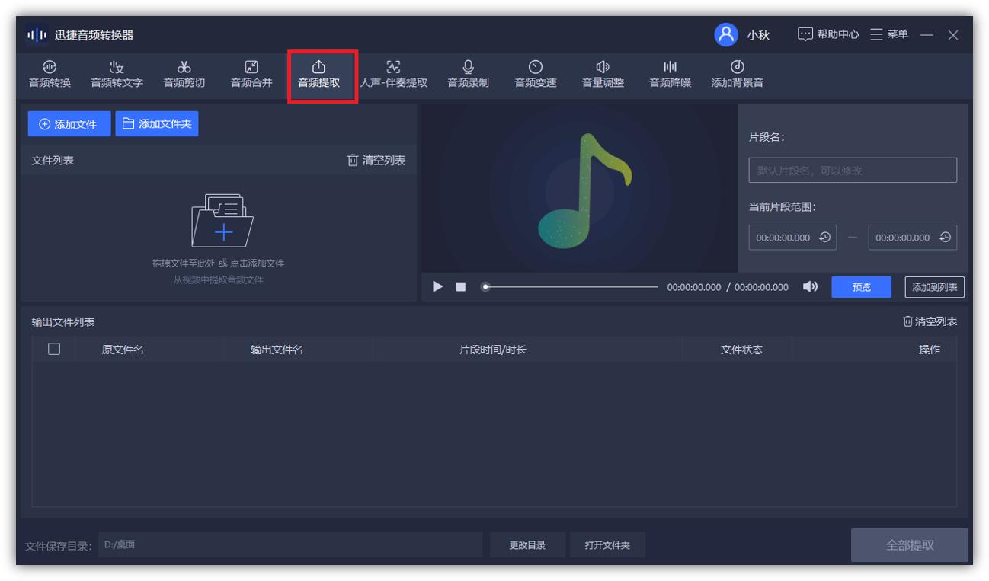Image resolution: width=989 pixels, height=581 pixels.
Task: Switch to 音频合并 mode
Action: 251,74
